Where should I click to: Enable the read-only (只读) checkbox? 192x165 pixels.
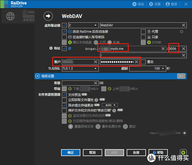(143, 37)
